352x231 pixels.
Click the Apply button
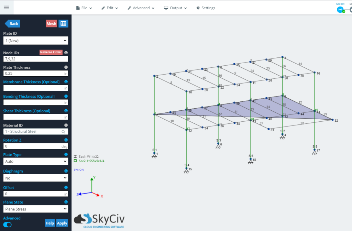coord(62,223)
